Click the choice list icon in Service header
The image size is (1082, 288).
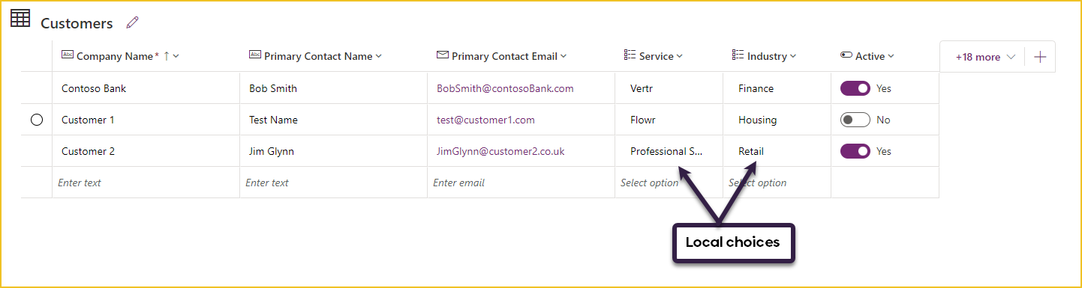630,55
